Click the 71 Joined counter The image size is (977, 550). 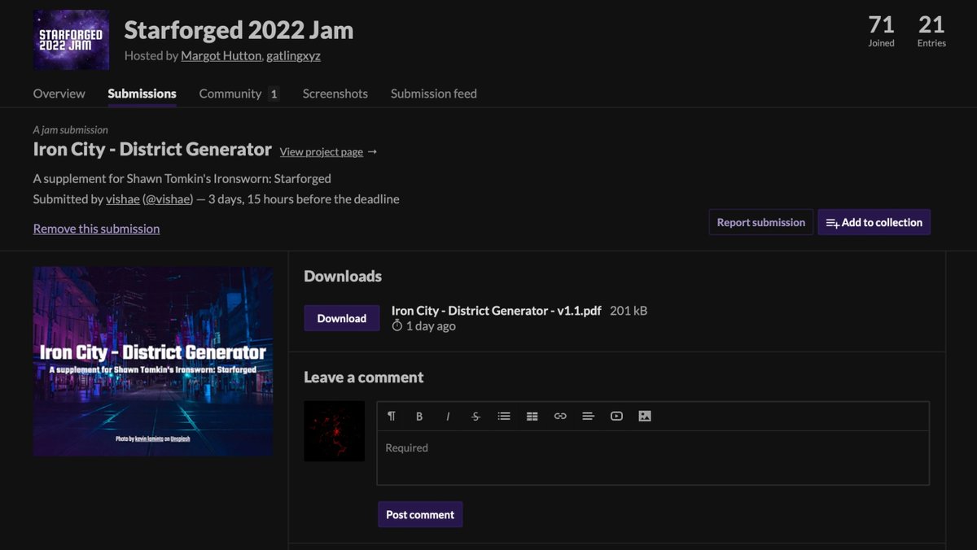pos(881,31)
